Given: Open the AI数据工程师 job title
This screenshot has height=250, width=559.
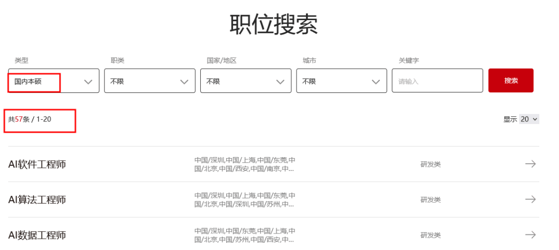Looking at the screenshot, I should tap(37, 235).
